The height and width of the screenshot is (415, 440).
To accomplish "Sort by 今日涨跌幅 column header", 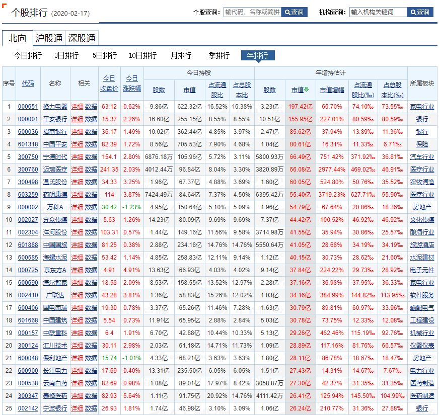I will click(131, 84).
